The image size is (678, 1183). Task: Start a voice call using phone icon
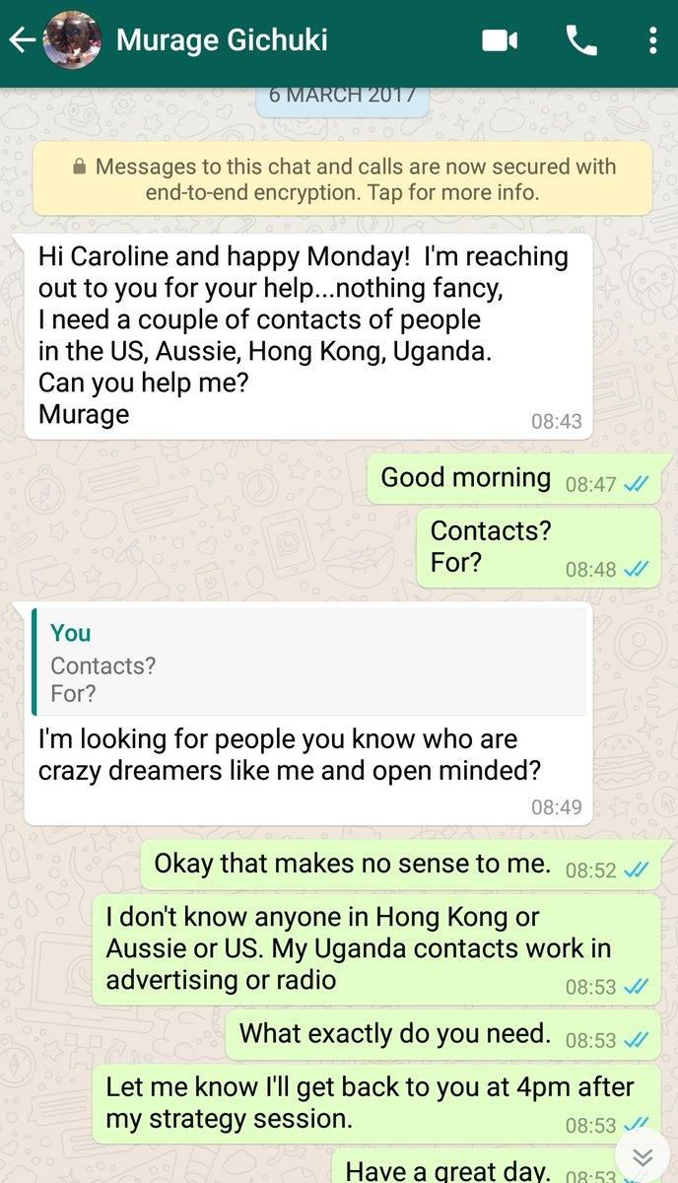581,40
